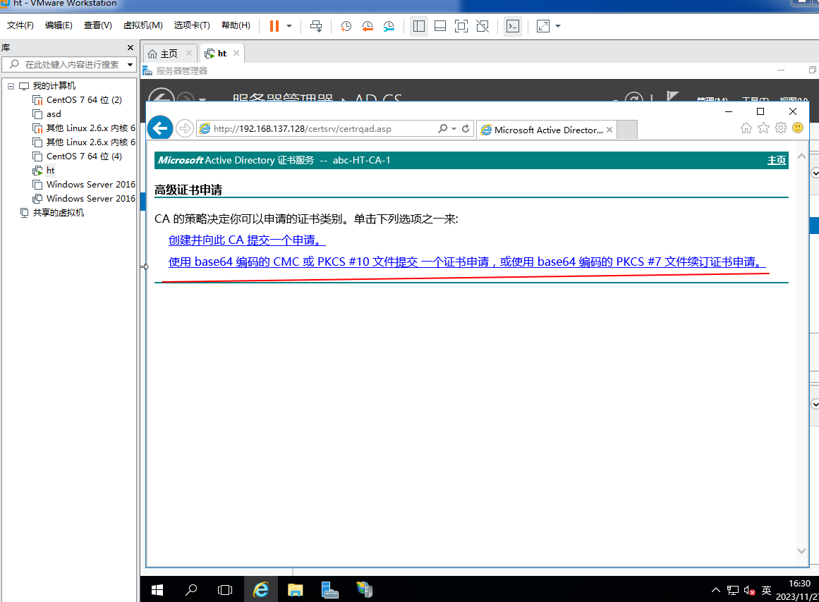This screenshot has width=819, height=602.
Task: Open the 帮助(H) menu
Action: pos(236,25)
